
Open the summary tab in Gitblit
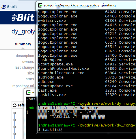[23, 44]
